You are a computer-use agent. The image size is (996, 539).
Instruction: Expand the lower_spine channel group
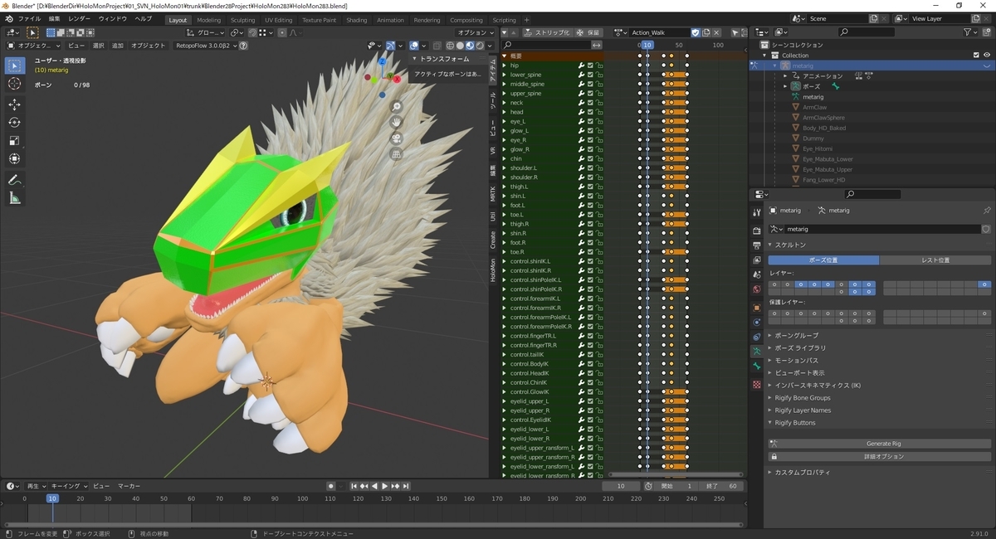coord(504,75)
